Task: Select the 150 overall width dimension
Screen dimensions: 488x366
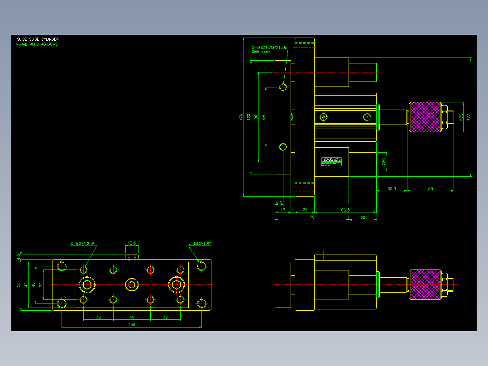Action: click(x=132, y=325)
